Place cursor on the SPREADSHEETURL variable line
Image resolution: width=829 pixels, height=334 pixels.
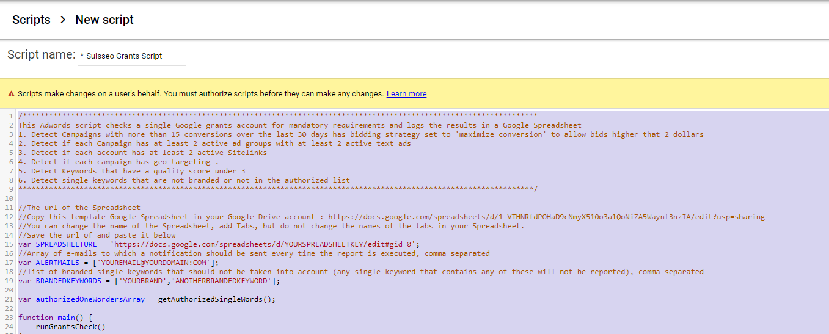pyautogui.click(x=219, y=244)
